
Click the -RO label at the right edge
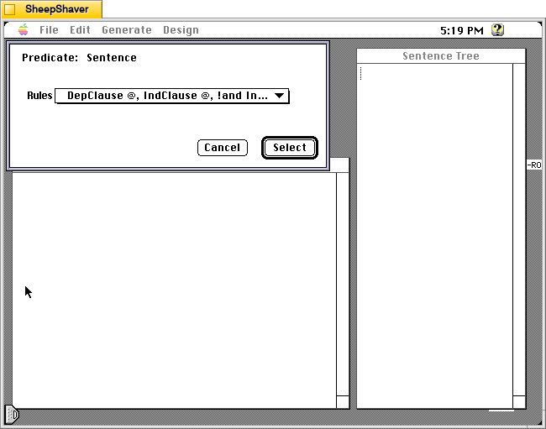coord(534,165)
